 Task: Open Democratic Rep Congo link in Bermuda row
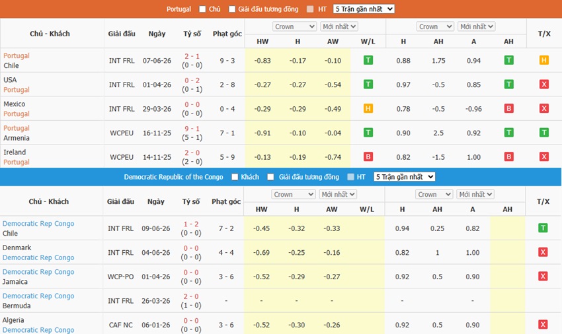click(x=38, y=296)
